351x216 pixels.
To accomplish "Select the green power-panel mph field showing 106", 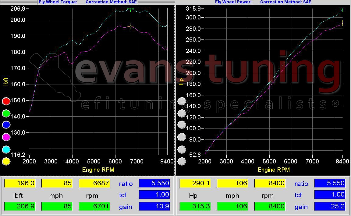I will pos(232,206).
